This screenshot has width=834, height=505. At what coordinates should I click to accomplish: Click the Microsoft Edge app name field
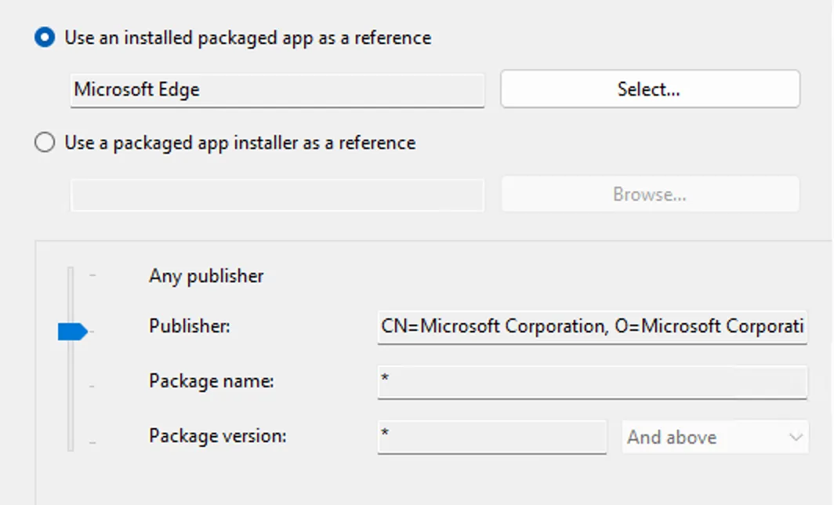click(277, 90)
